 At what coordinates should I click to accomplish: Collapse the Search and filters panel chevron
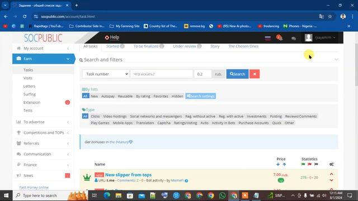click(336, 60)
